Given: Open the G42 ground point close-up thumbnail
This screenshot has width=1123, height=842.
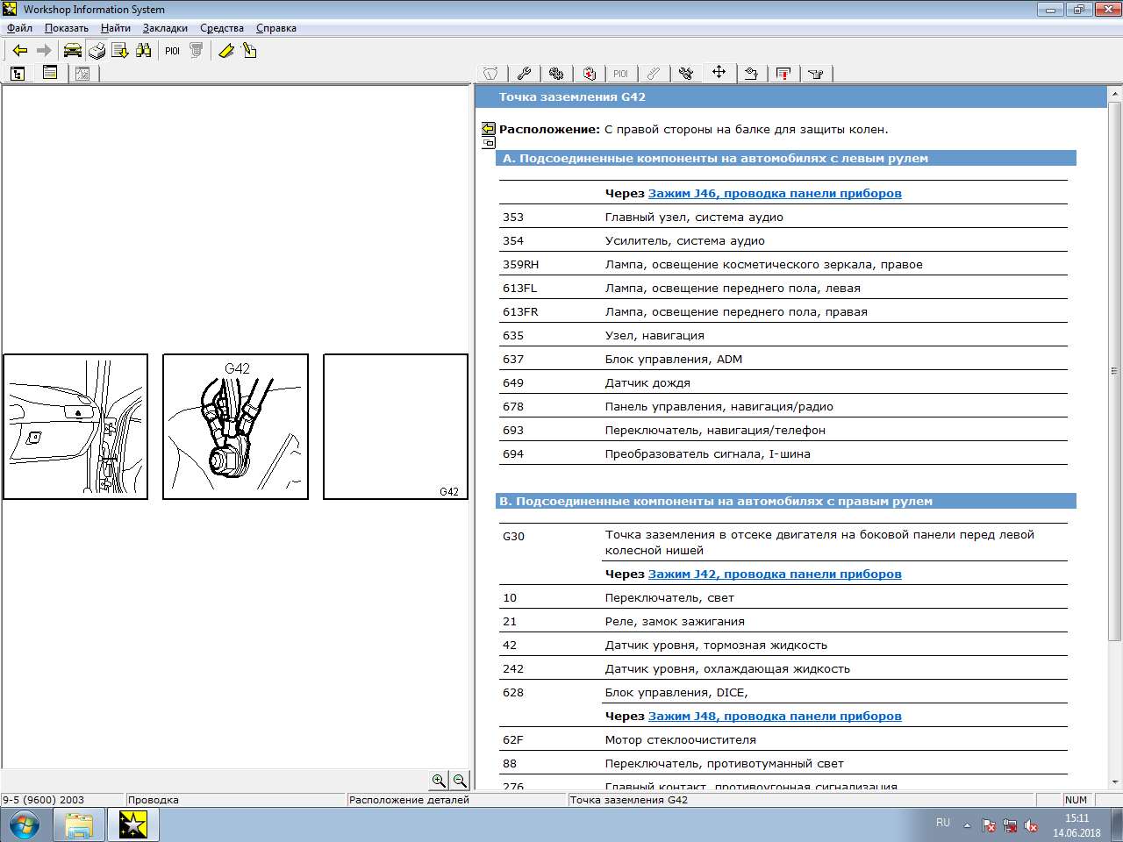Looking at the screenshot, I should coord(235,427).
